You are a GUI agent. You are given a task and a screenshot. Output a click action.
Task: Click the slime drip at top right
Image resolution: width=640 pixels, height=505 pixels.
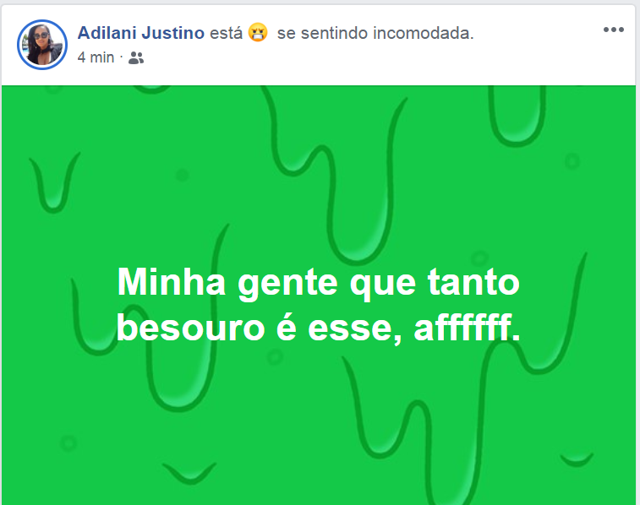point(517,117)
